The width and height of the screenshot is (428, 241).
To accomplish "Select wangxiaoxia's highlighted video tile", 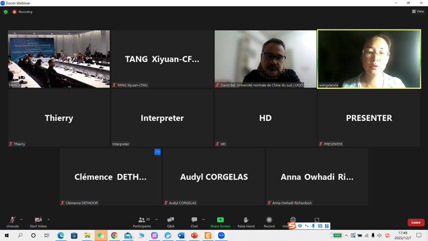I will click(369, 59).
